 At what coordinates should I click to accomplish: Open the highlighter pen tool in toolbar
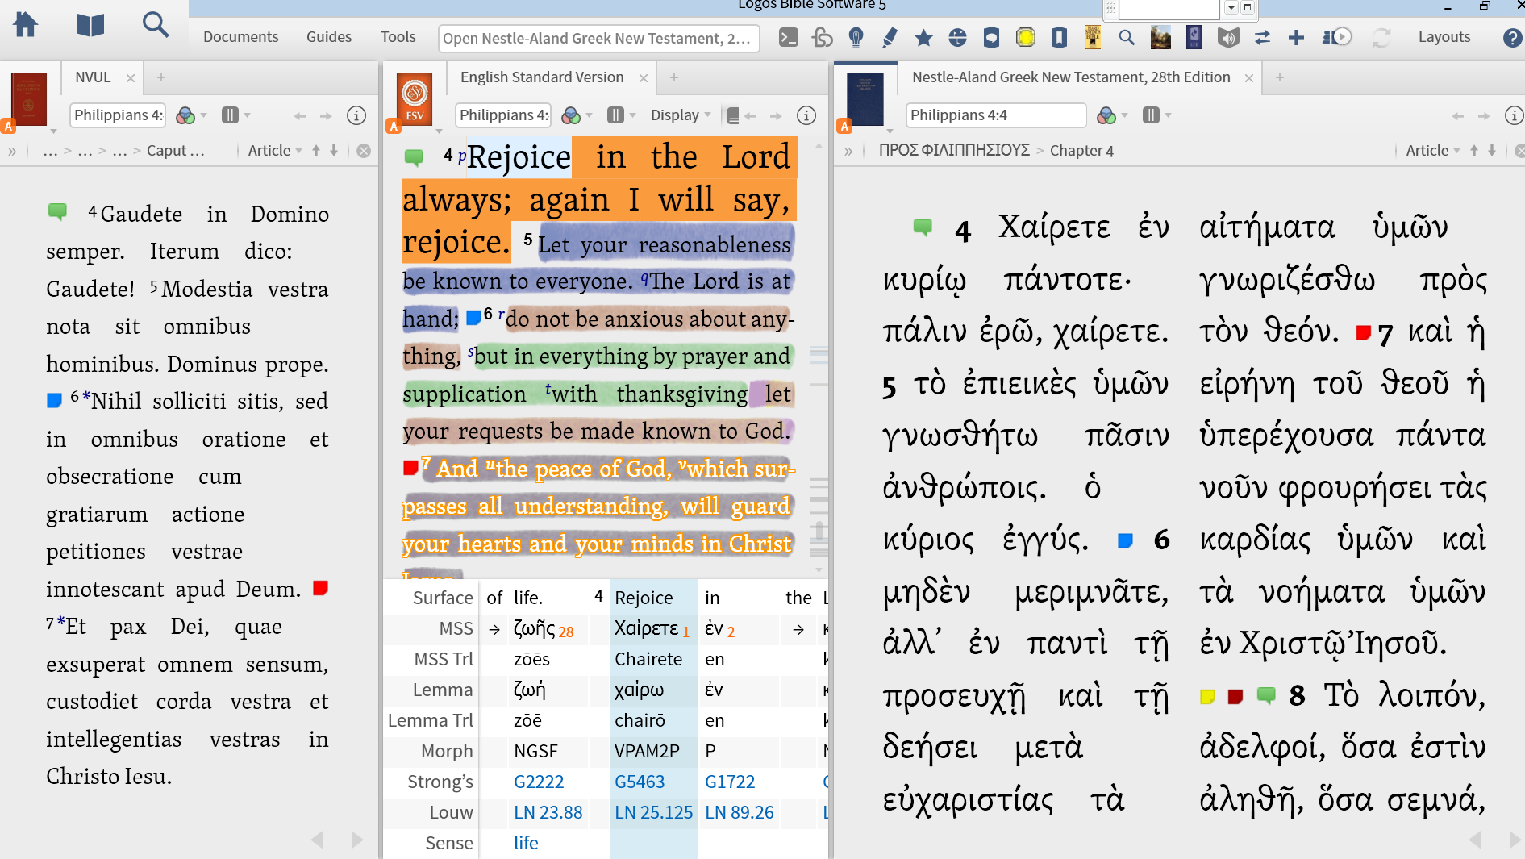click(x=890, y=38)
